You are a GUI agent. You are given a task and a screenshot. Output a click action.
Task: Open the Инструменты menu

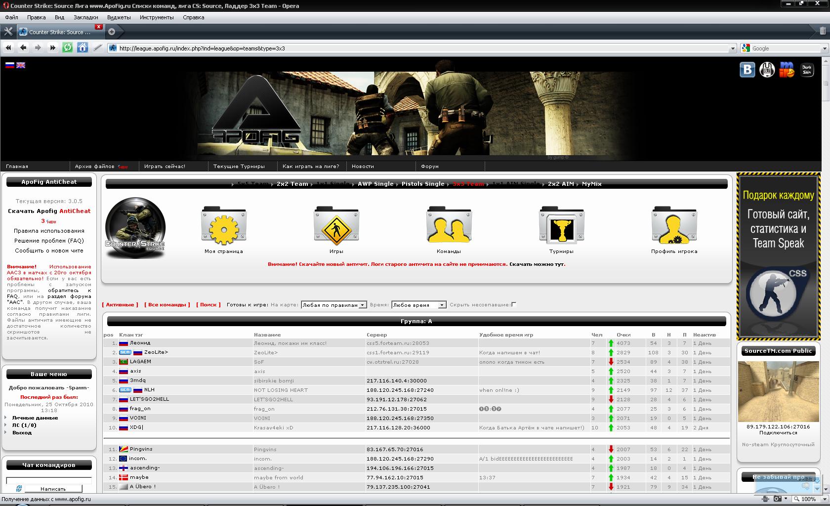tap(157, 17)
